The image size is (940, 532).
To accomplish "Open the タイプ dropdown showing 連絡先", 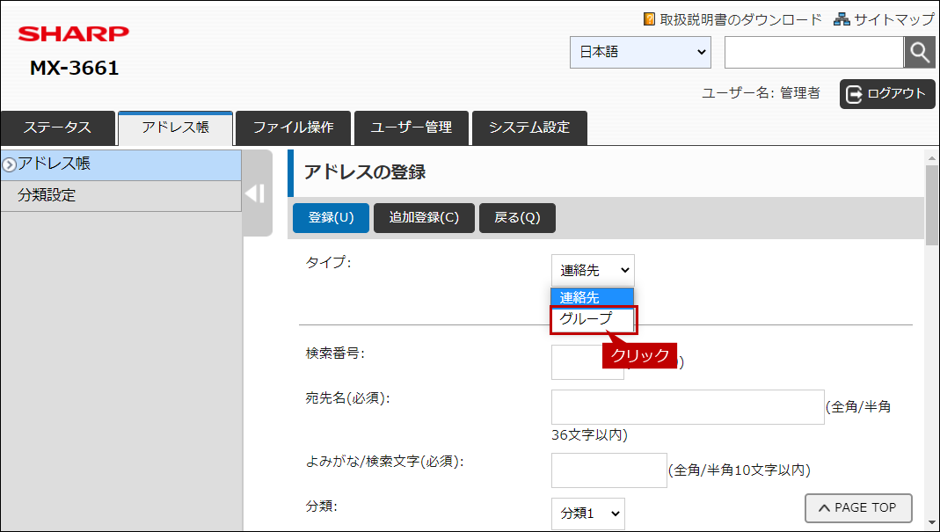I will point(593,271).
